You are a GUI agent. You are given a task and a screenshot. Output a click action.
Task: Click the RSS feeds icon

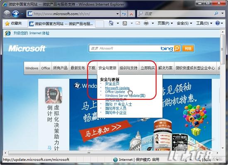click(125, 23)
